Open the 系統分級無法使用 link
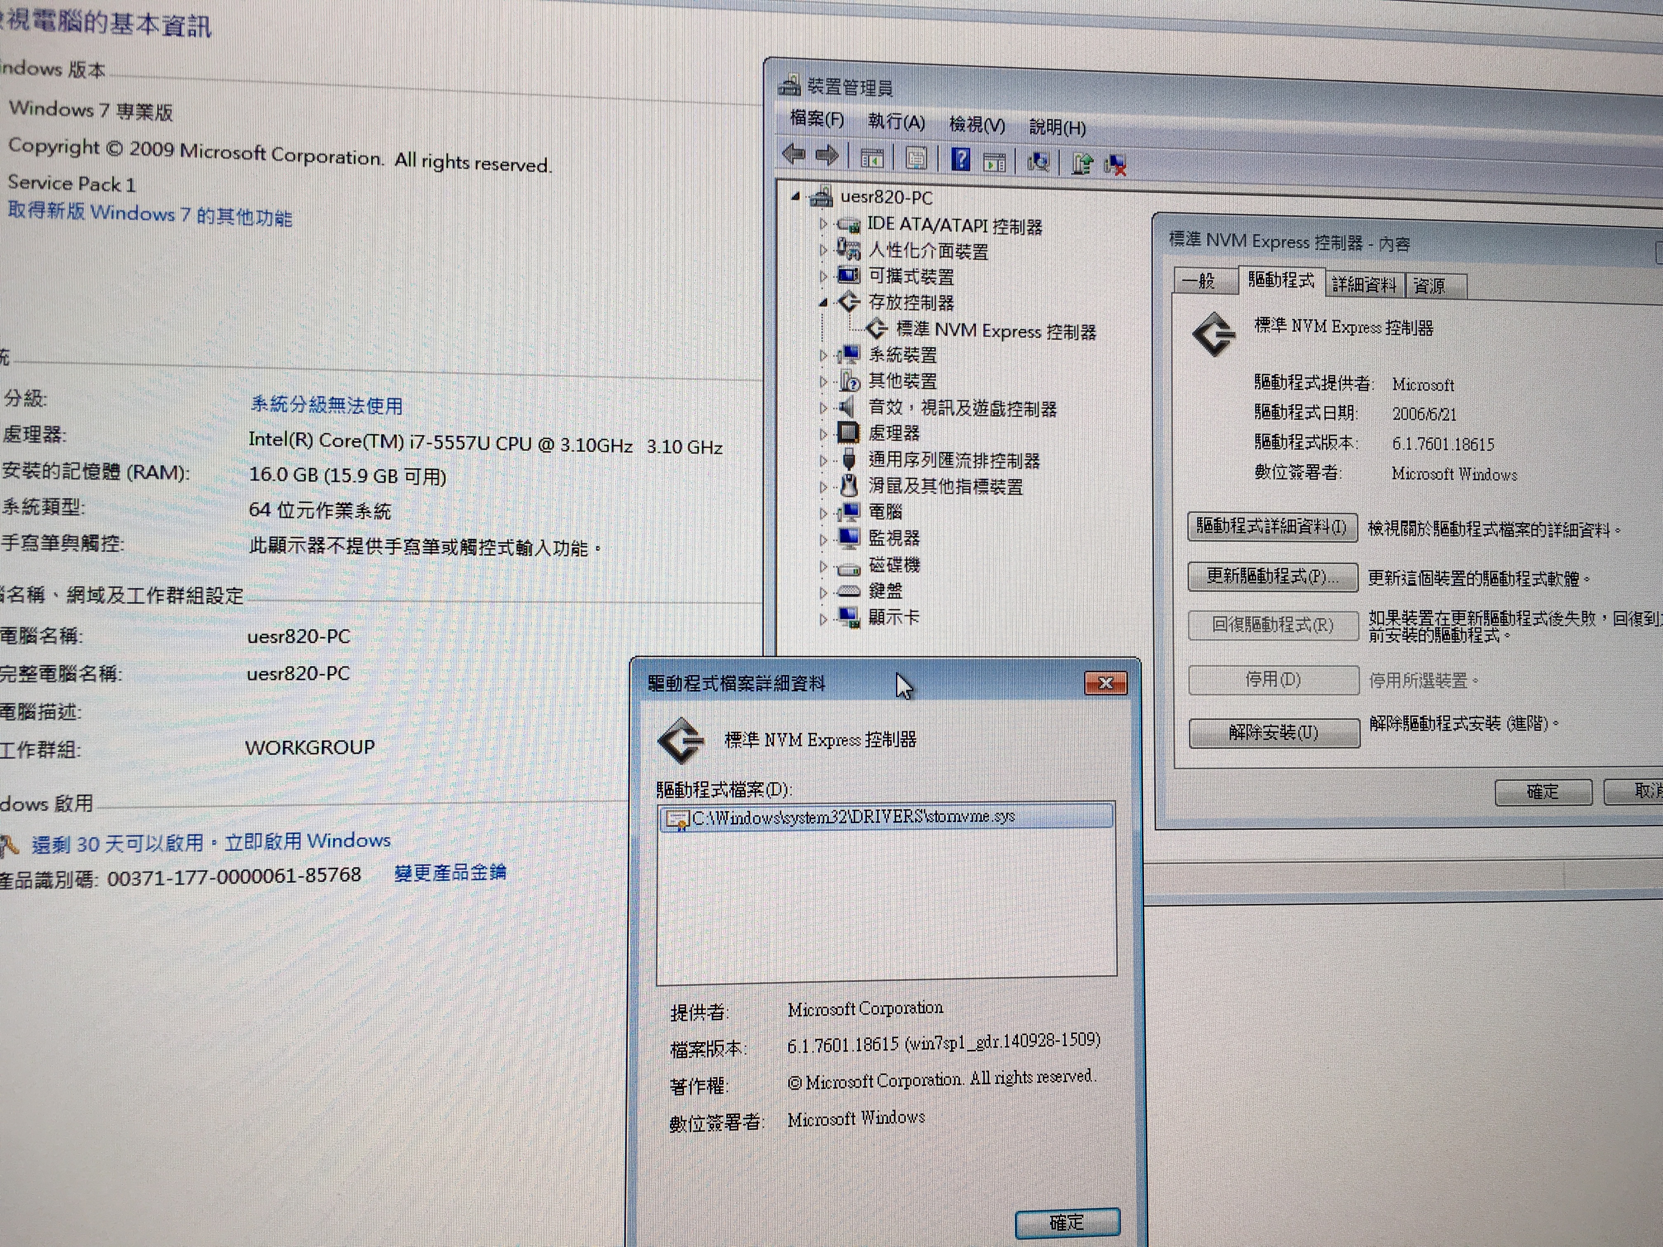Viewport: 1663px width, 1247px height. pyautogui.click(x=326, y=405)
